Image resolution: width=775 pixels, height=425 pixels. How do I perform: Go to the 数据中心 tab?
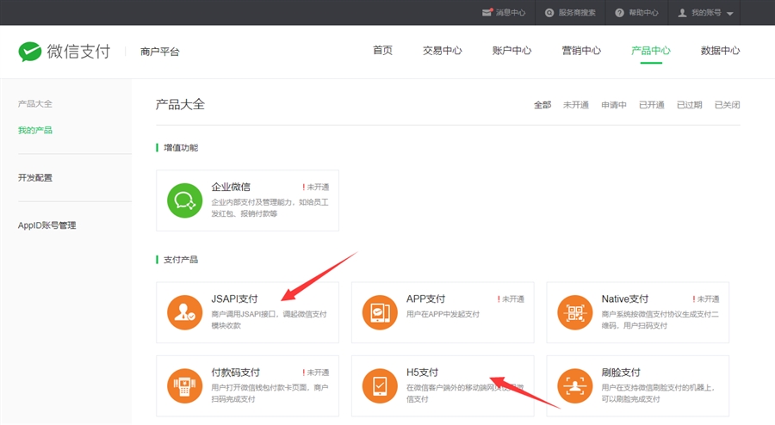click(x=720, y=51)
